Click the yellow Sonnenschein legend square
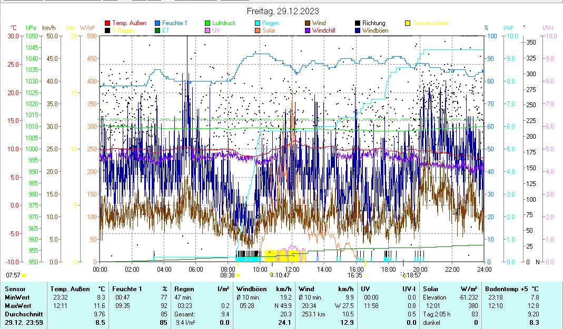 point(408,23)
